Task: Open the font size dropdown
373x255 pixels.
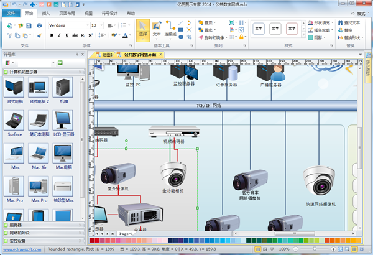Action: coord(102,25)
